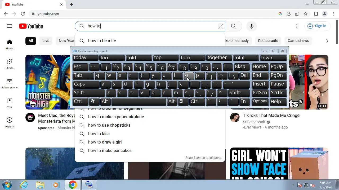Screen dimensions: 339x190
Task: Toggle Caps key on the keyboard
Action: [86, 84]
